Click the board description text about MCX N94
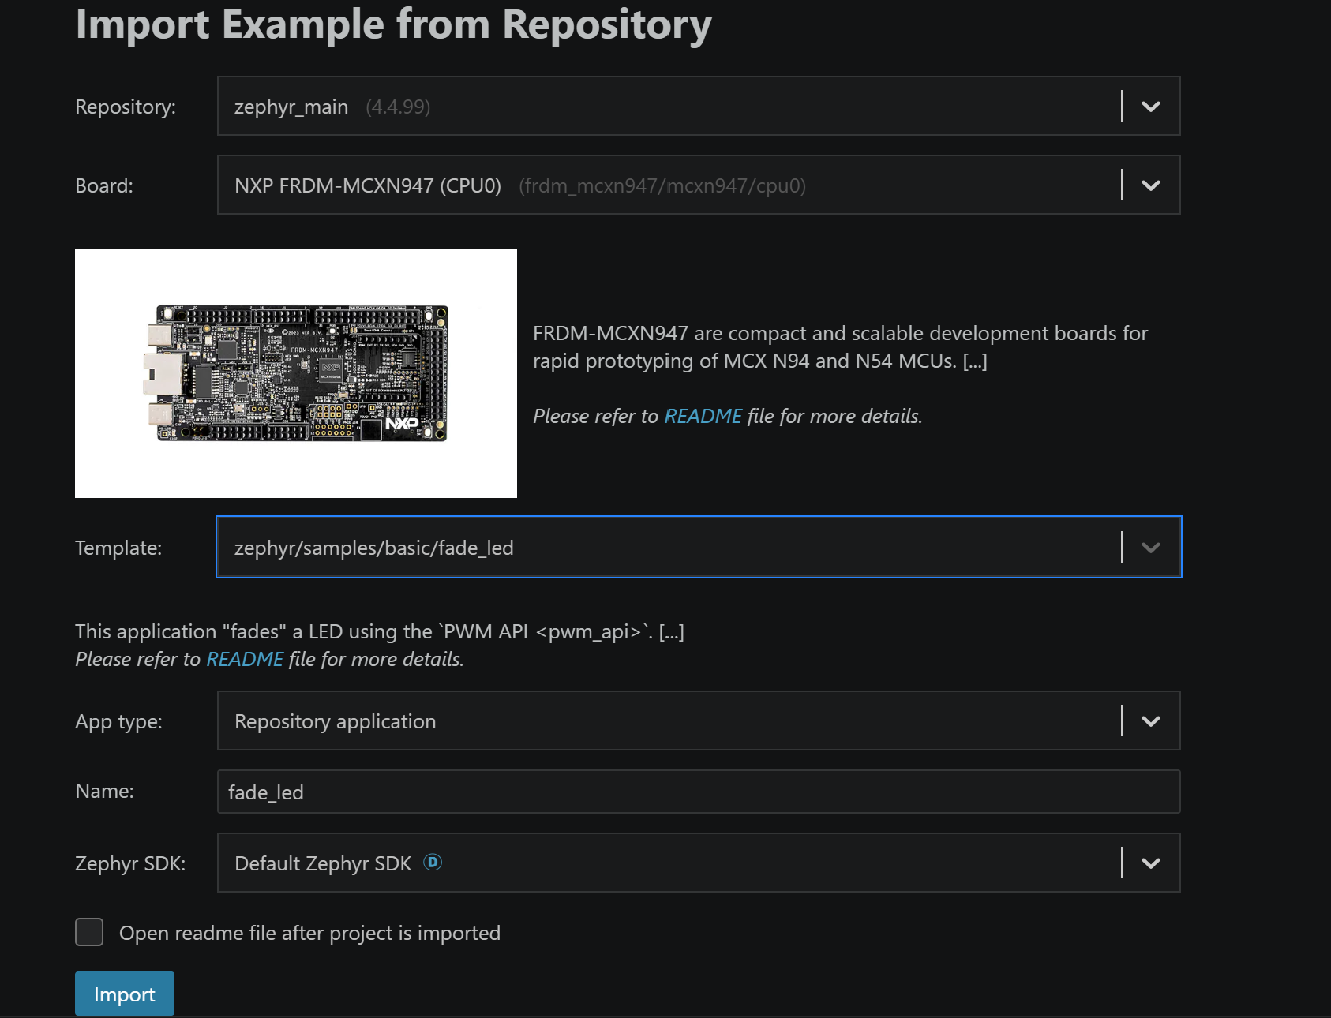Viewport: 1331px width, 1018px height. coord(840,347)
